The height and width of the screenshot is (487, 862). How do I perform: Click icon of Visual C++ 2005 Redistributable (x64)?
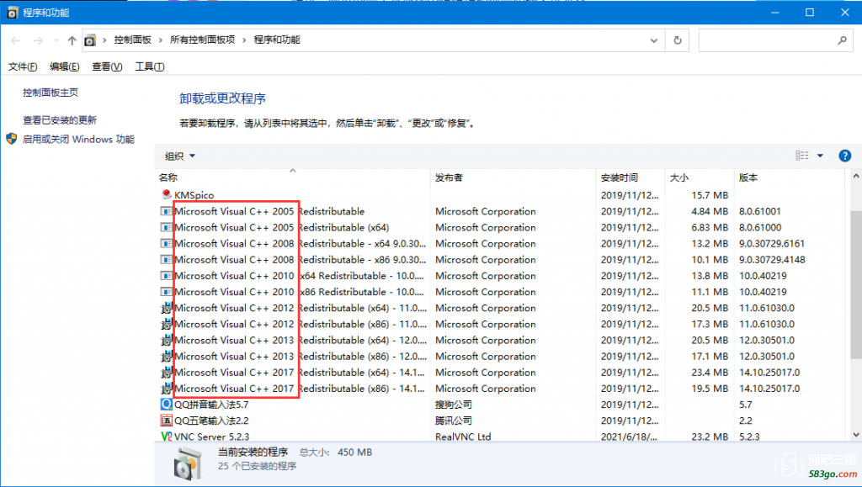point(166,227)
